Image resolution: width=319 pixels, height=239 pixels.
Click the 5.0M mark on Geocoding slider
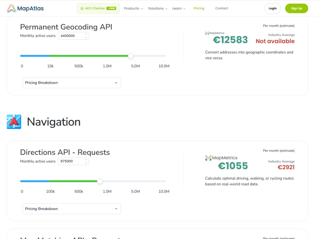[136, 66]
